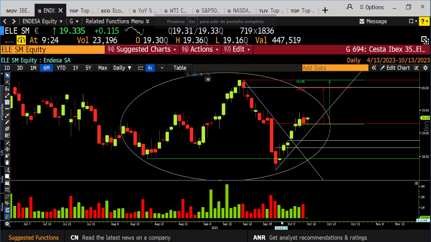Switch to the WTI C tab
Viewport: 431px width, 242px height.
point(176,11)
